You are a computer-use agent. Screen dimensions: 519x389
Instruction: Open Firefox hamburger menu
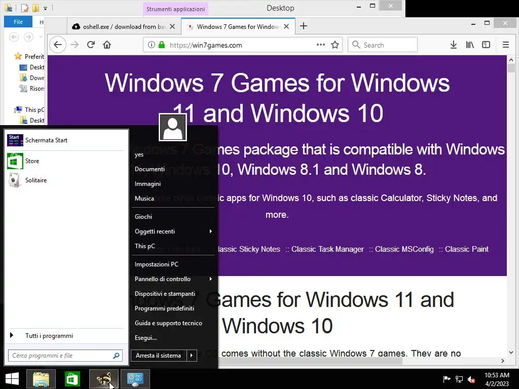[x=505, y=45]
